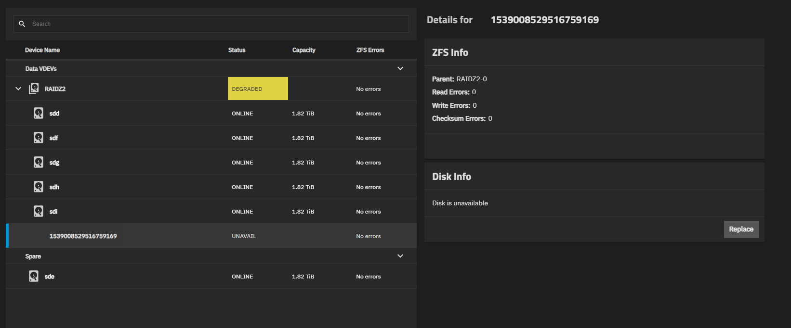
Task: Collapse the Data VDEVs section
Action: coord(400,68)
